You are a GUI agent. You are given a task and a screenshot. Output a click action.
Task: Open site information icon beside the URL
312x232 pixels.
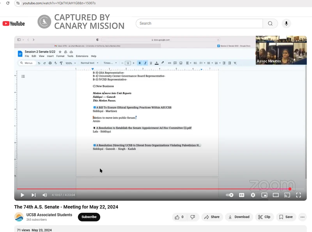pyautogui.click(x=18, y=3)
